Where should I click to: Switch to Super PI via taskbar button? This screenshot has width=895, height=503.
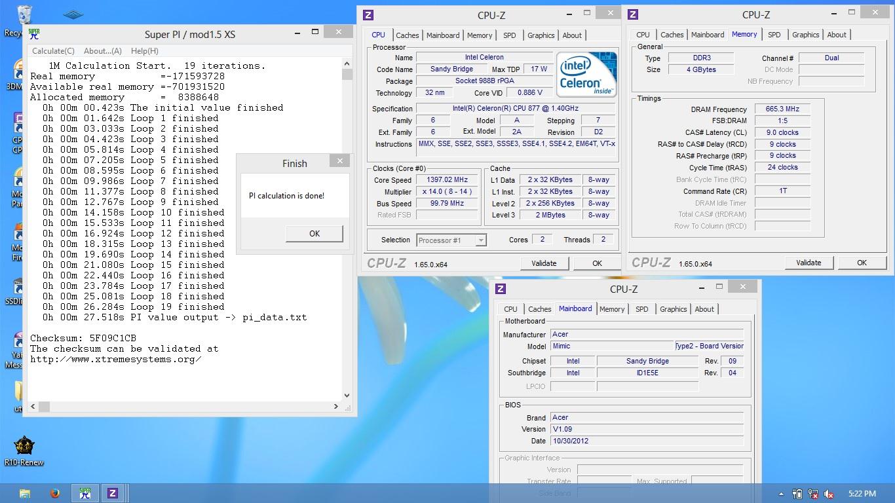point(85,493)
